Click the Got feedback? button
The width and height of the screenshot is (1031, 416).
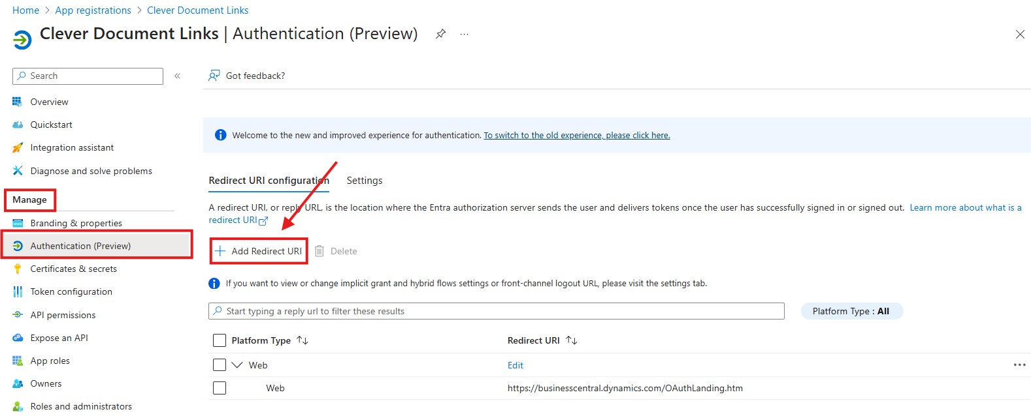click(x=247, y=76)
